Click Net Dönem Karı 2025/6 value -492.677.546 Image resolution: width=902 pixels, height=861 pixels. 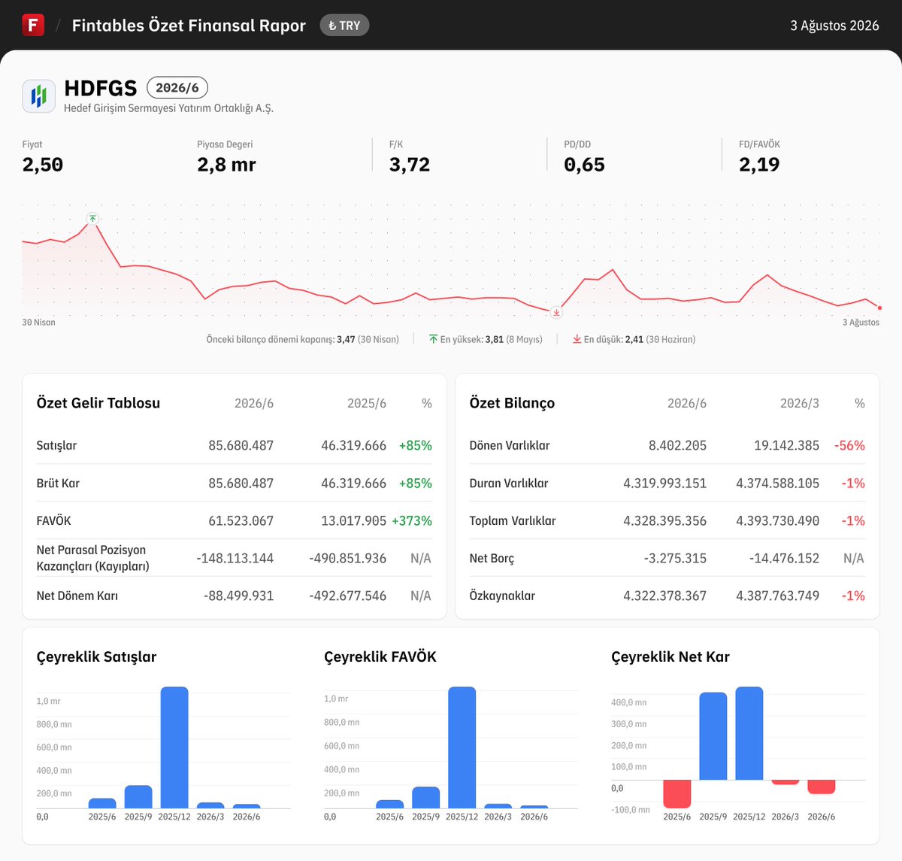(347, 596)
